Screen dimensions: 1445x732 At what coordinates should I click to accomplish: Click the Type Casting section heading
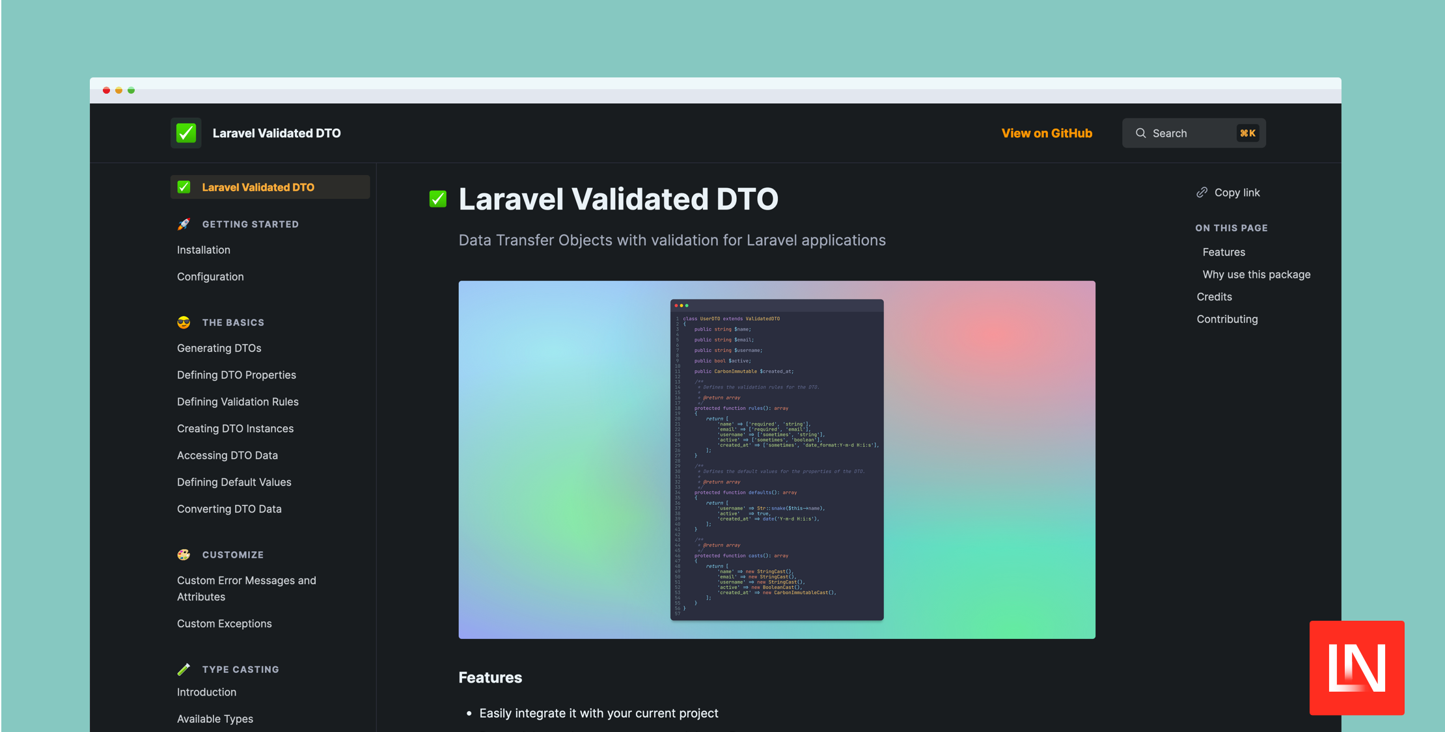click(240, 670)
